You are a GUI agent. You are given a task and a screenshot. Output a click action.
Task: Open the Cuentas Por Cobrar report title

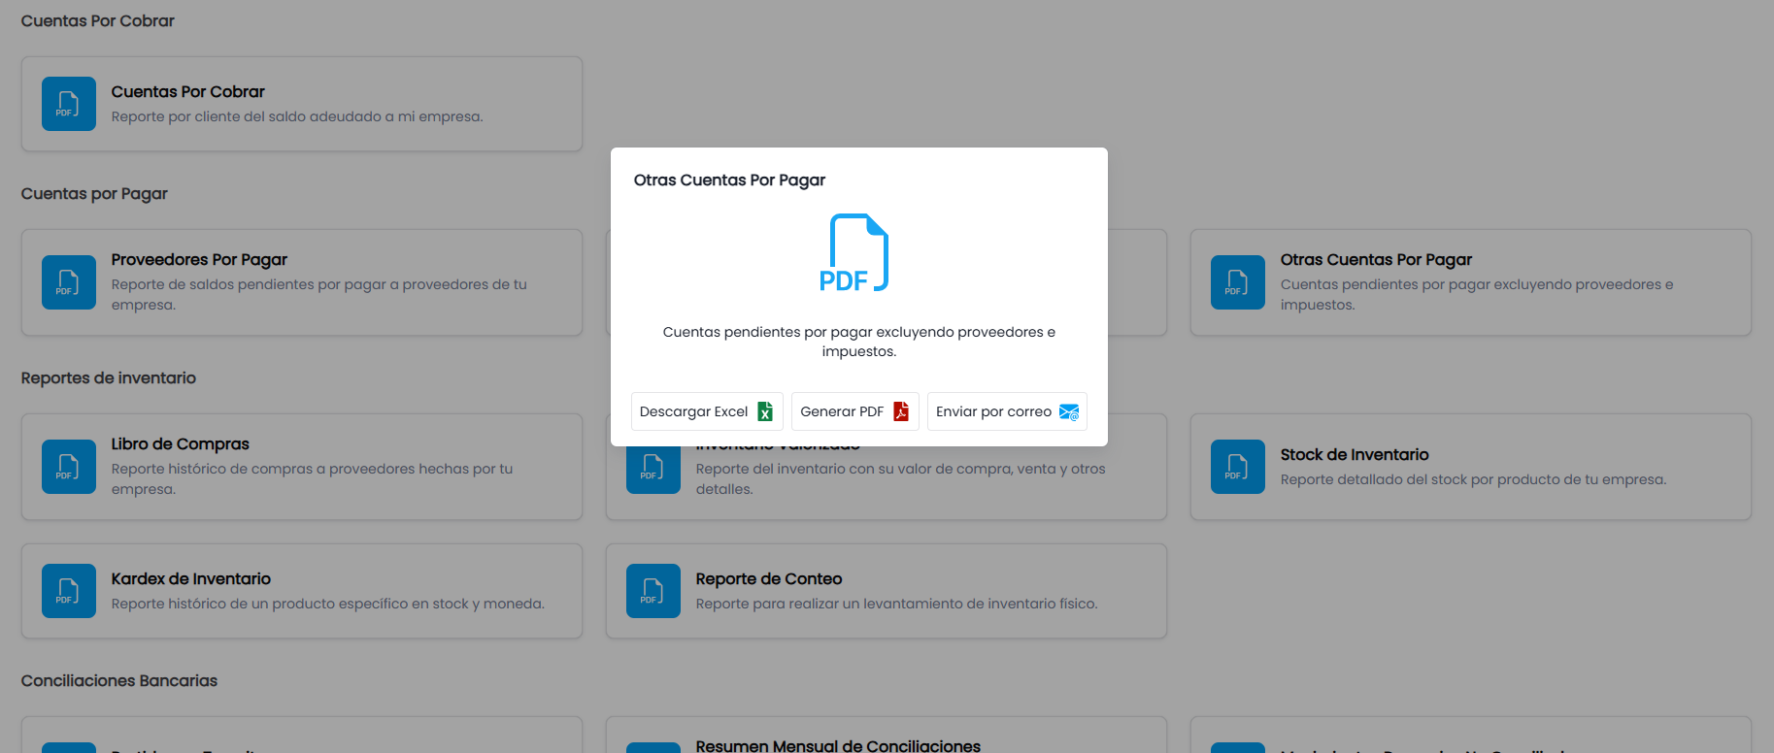pyautogui.click(x=188, y=91)
